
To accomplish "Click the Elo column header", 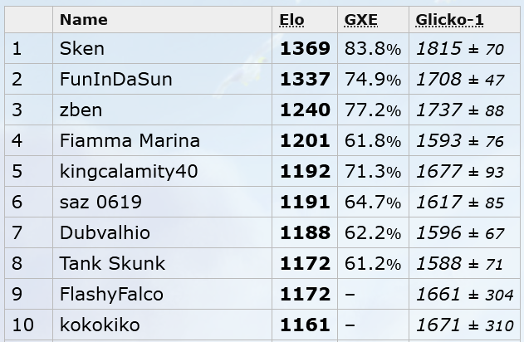I will 291,20.
